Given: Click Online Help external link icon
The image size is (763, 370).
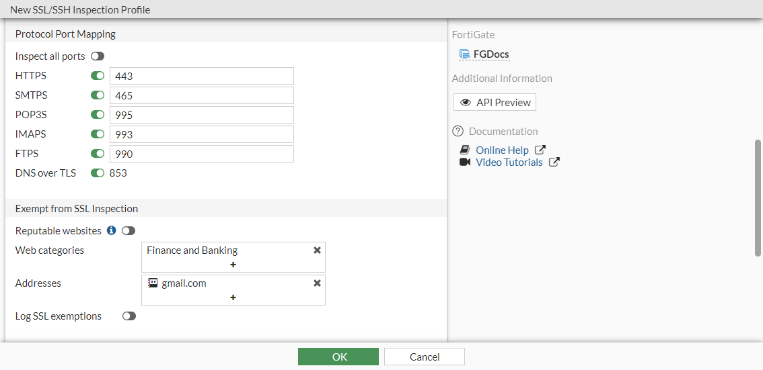Looking at the screenshot, I should [x=540, y=150].
